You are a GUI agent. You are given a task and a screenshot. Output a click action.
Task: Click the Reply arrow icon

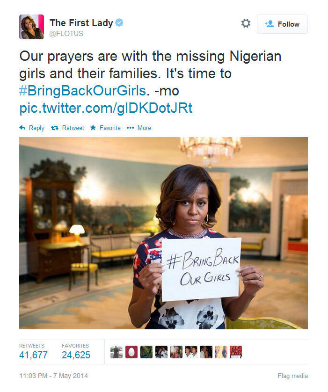tap(22, 128)
